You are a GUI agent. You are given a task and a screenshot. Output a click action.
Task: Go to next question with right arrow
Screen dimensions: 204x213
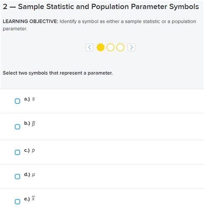pos(131,47)
